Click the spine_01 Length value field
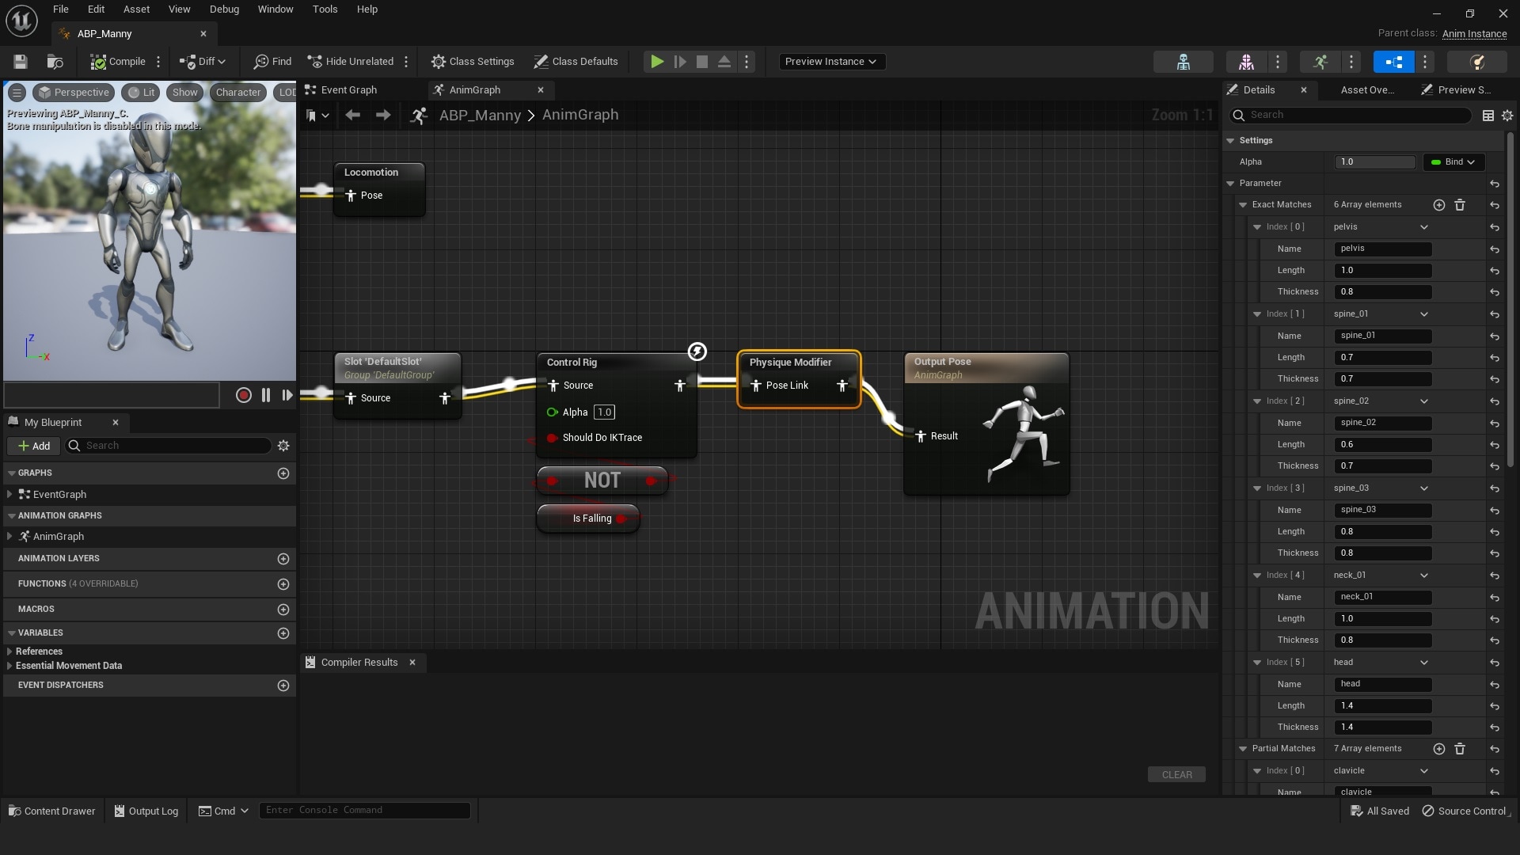 tap(1383, 358)
